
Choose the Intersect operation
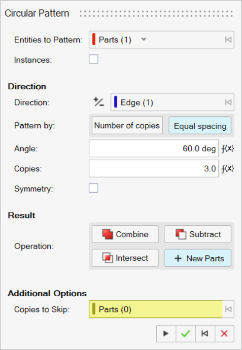125,258
